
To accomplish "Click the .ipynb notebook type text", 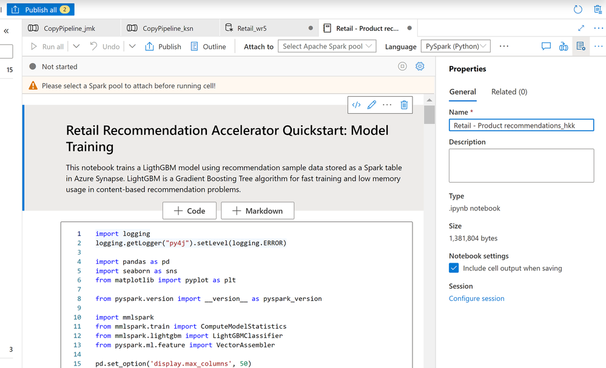I will coord(474,208).
